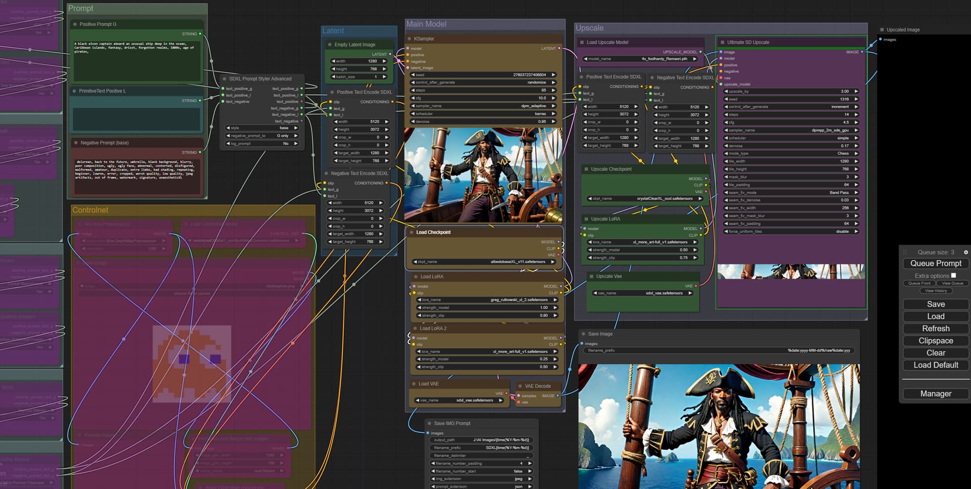Viewport: 971px width, 489px height.
Task: Click left arrow to decrease KSampler cfg
Action: (413, 98)
